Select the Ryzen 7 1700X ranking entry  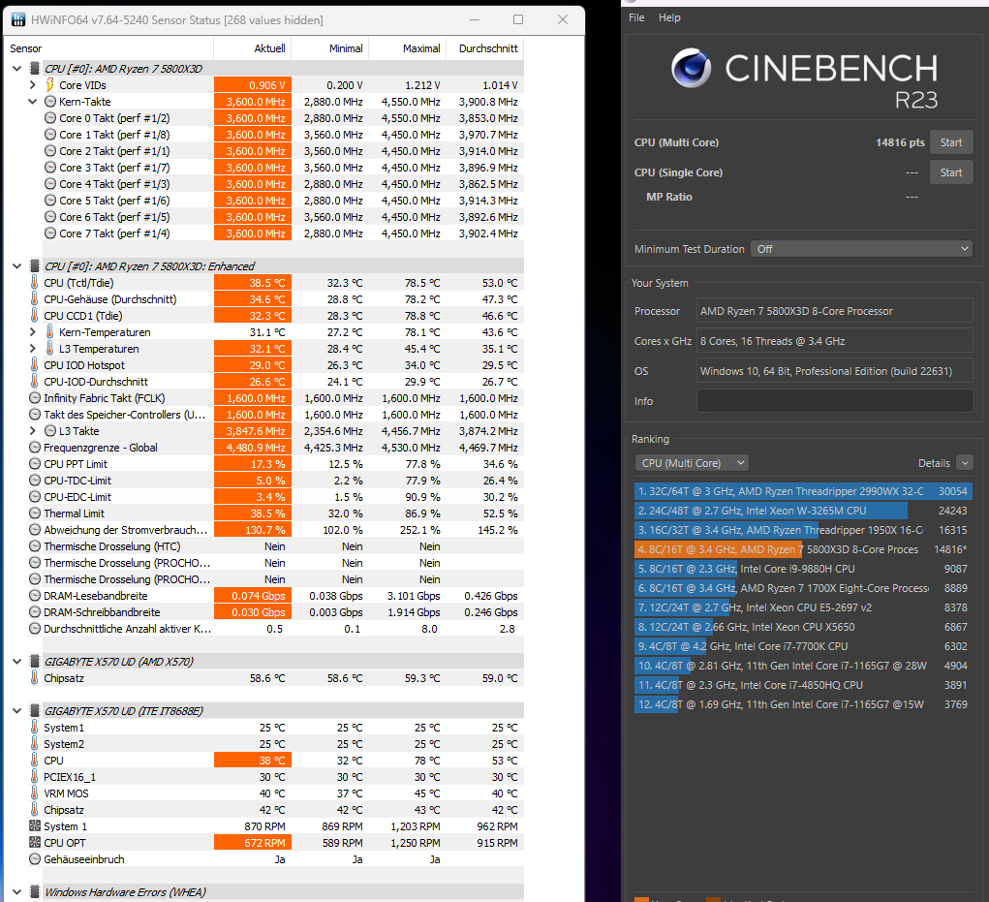pyautogui.click(x=803, y=588)
